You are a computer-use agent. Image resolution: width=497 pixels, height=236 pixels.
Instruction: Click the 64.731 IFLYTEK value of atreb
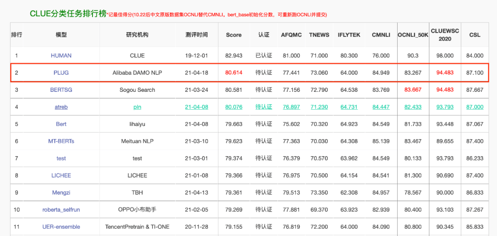tap(349, 107)
